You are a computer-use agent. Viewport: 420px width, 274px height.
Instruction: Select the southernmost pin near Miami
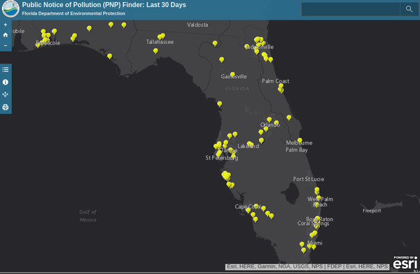click(x=304, y=250)
